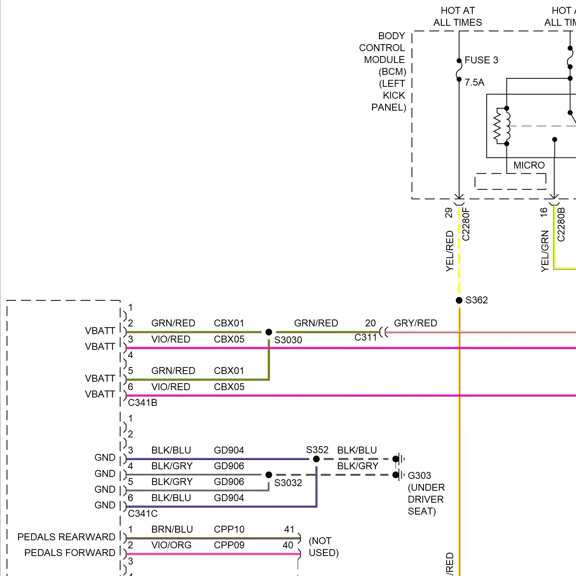Select the PEDALS REARWARD pin label

click(x=66, y=537)
